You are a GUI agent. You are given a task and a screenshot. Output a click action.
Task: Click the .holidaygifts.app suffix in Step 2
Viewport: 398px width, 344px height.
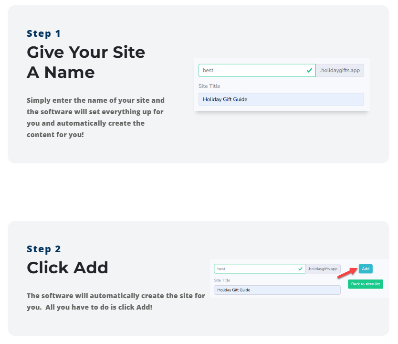pos(323,269)
